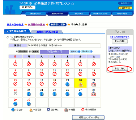Click the 一部空き legend triangle icon

[31, 110]
